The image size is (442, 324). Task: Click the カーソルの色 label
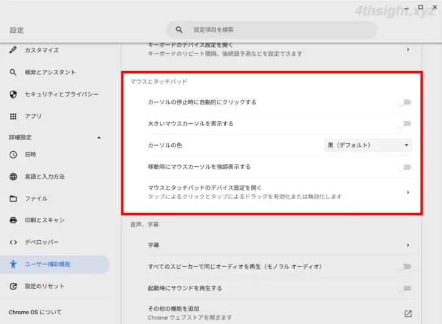click(165, 145)
